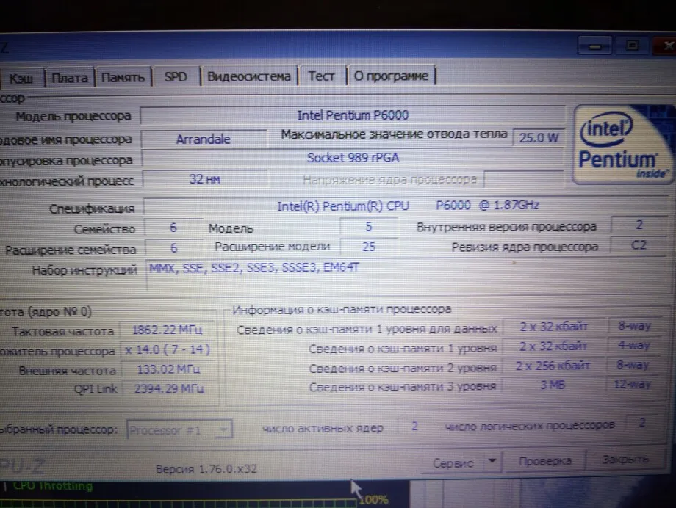The image size is (676, 508).
Task: Click the 1862.22 МГц clock speed value
Action: (x=167, y=330)
